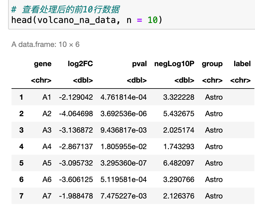Click Astro in row 4
Viewport: 255px width, 205px height.
coord(214,147)
